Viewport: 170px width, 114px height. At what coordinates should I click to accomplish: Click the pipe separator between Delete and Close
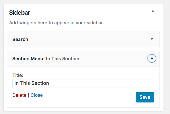pos(28,95)
